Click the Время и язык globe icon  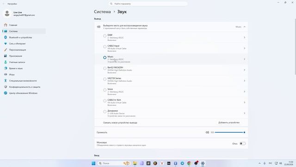tap(6, 68)
